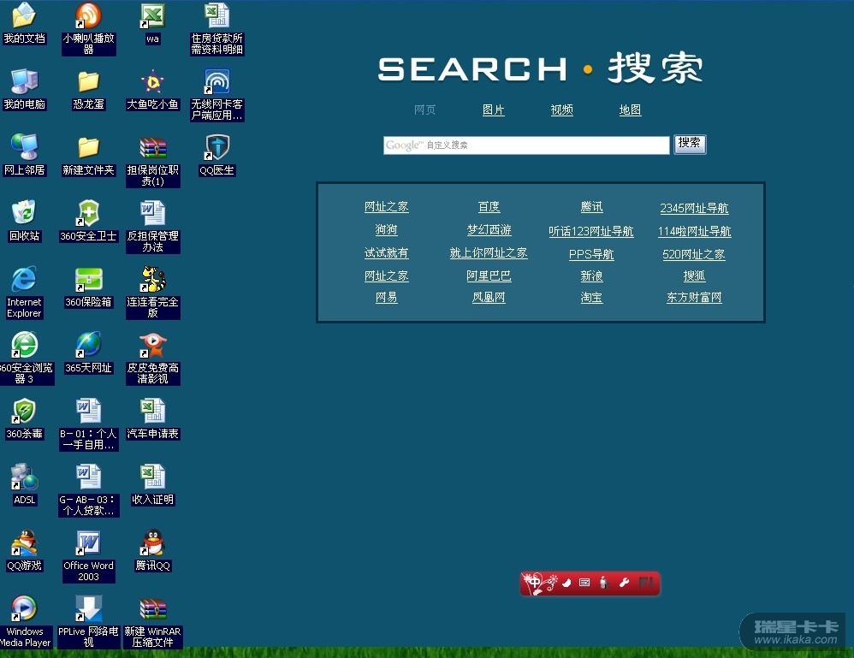Visit the 网易 link

coord(386,298)
